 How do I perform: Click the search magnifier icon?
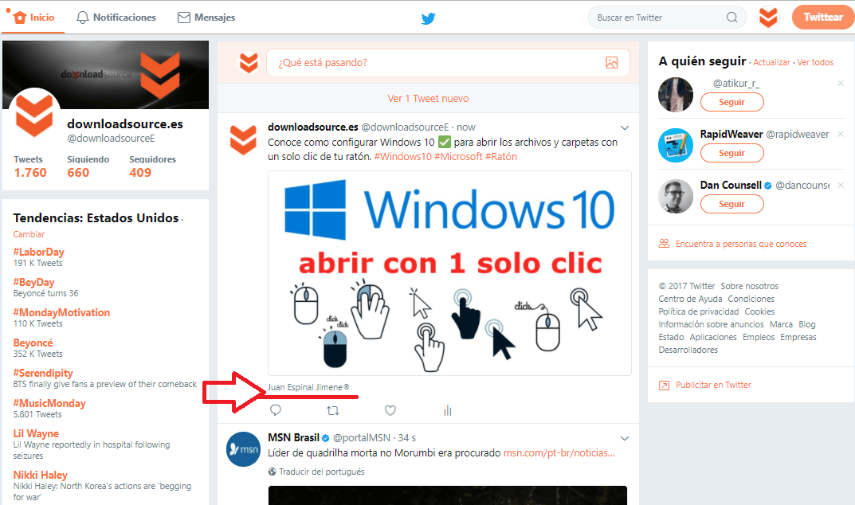[731, 18]
